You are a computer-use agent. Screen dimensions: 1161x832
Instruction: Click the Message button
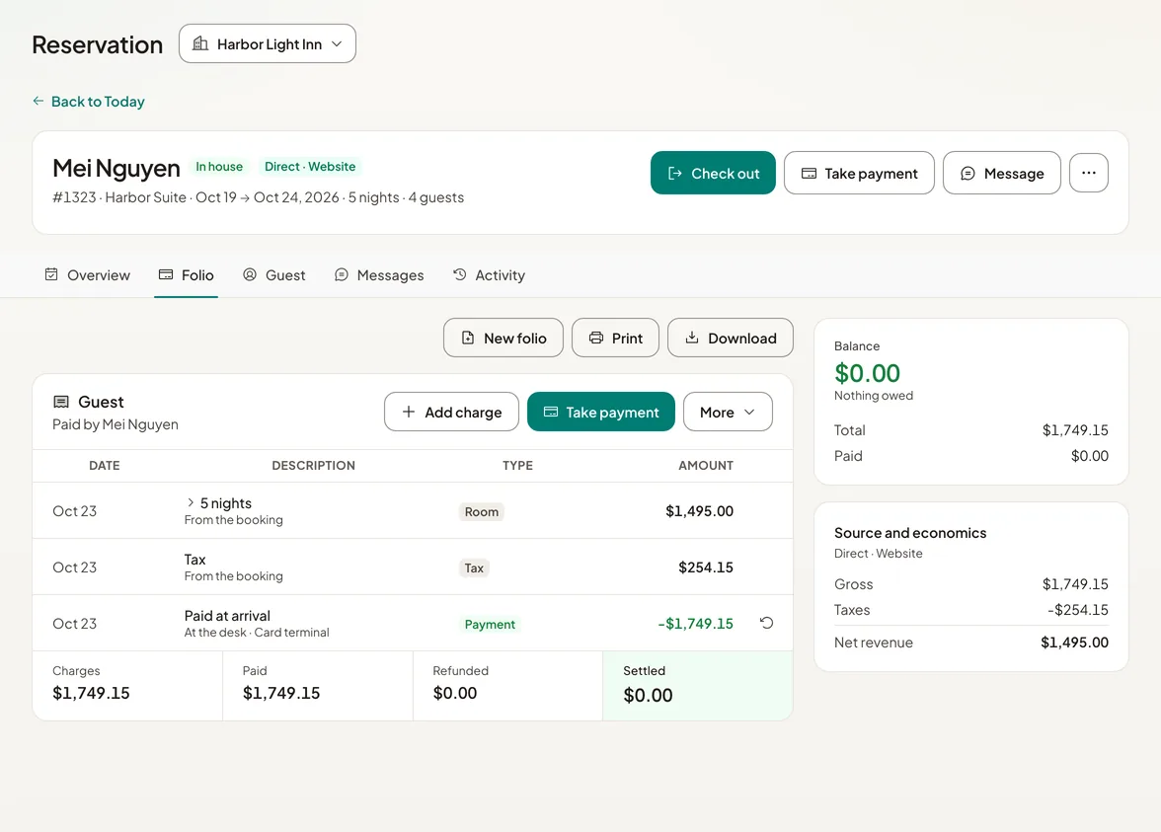[x=1002, y=174]
